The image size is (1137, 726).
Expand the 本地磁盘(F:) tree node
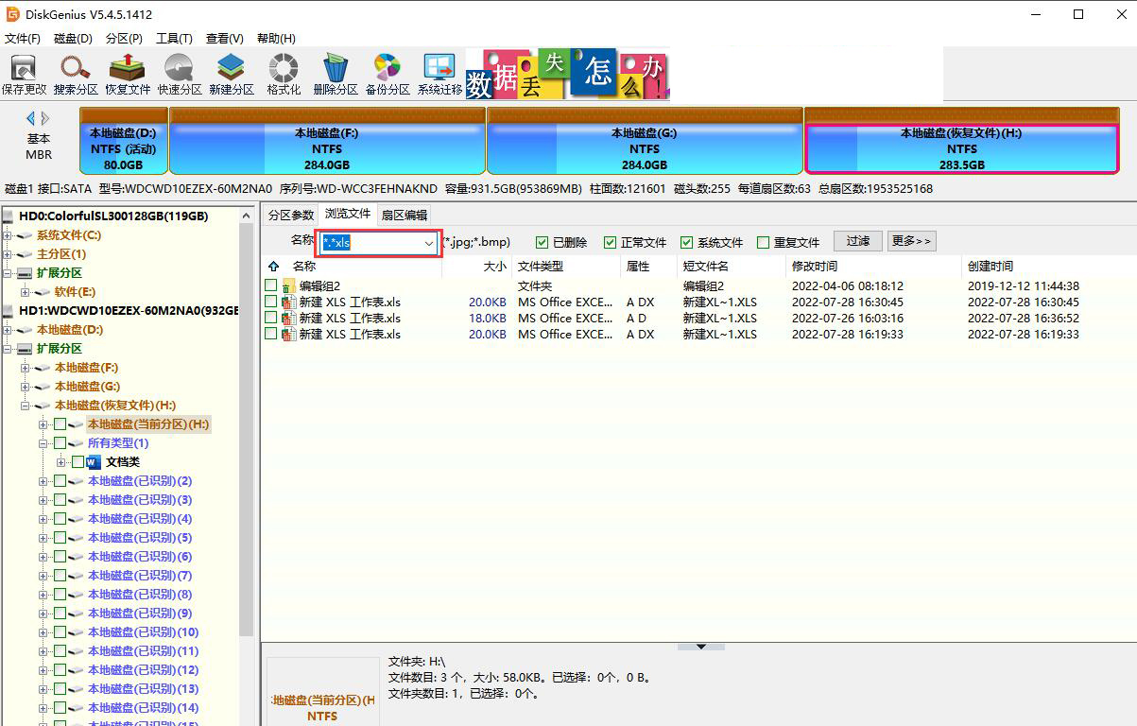click(26, 368)
